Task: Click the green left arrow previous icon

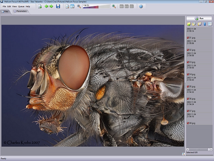Action: pos(46,6)
